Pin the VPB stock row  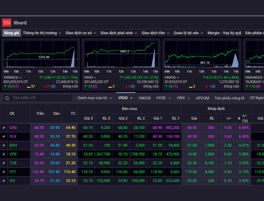pos(4,154)
